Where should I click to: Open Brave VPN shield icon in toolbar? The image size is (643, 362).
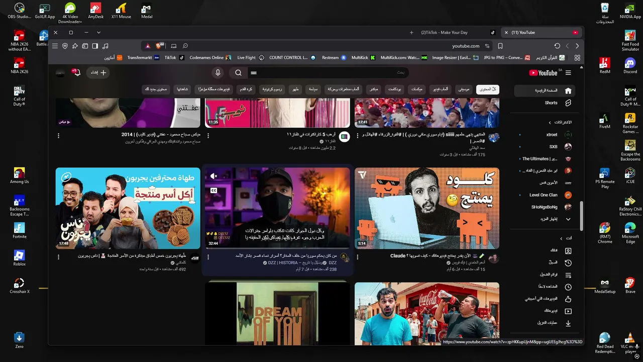pyautogui.click(x=65, y=46)
